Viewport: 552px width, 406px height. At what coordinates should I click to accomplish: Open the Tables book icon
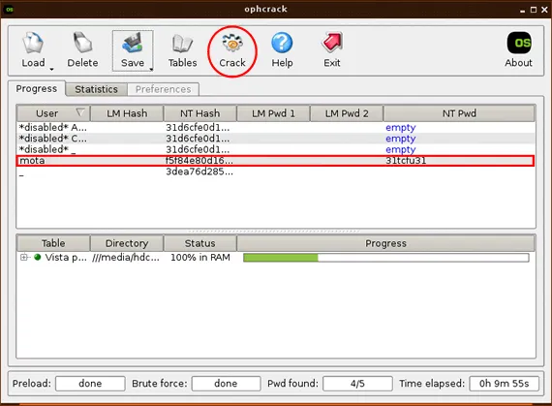click(182, 44)
